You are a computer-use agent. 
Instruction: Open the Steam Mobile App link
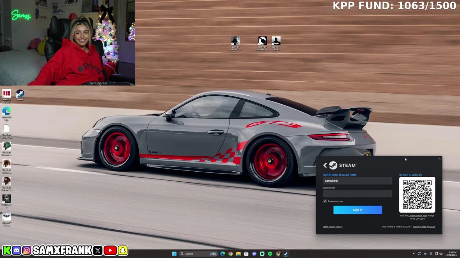418,216
